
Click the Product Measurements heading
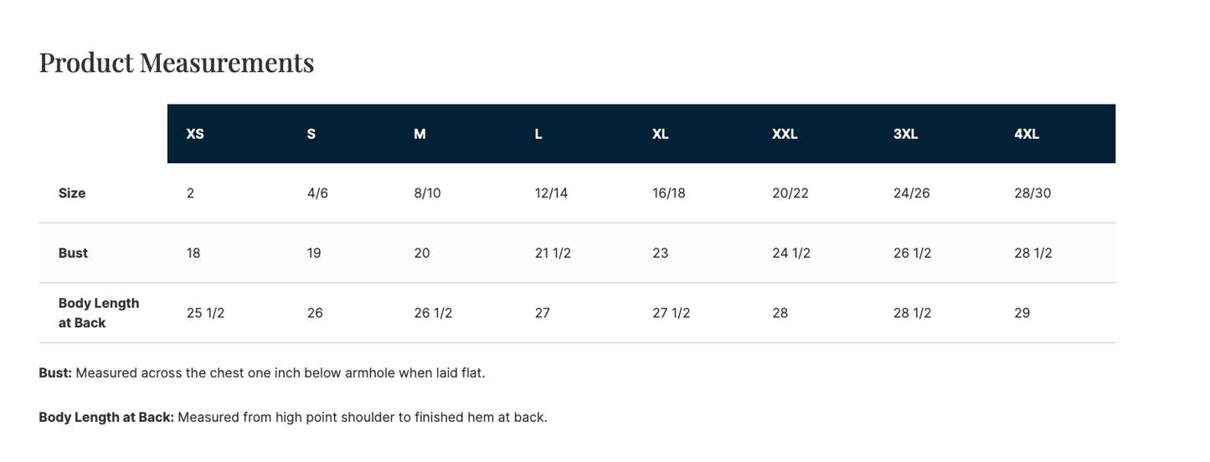(x=177, y=63)
